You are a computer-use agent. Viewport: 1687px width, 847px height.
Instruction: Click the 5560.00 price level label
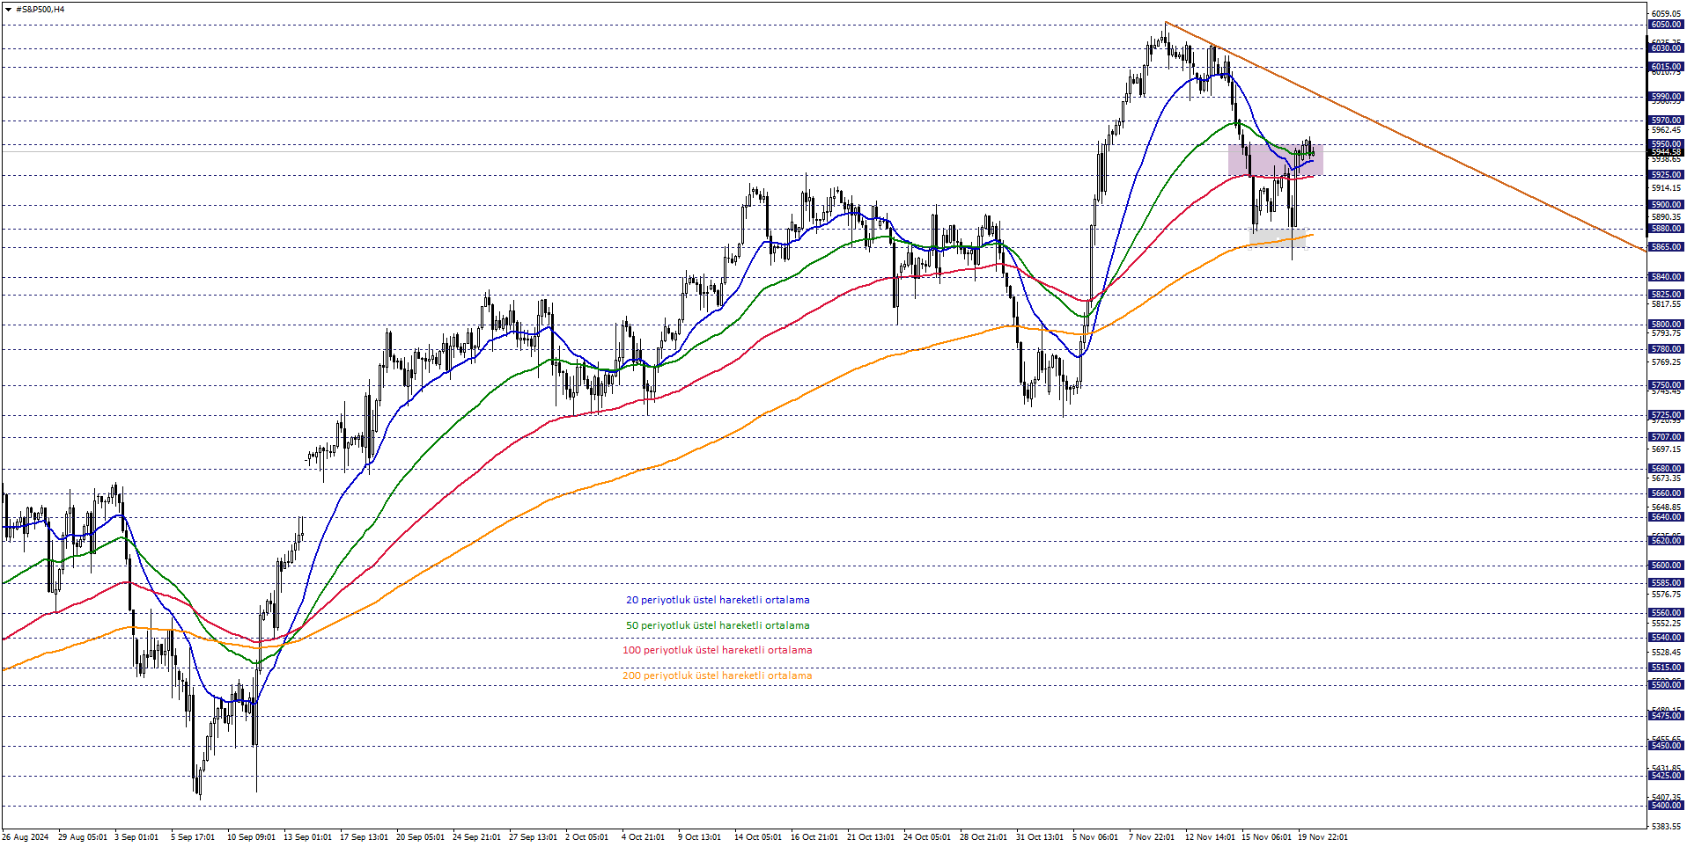click(1666, 613)
